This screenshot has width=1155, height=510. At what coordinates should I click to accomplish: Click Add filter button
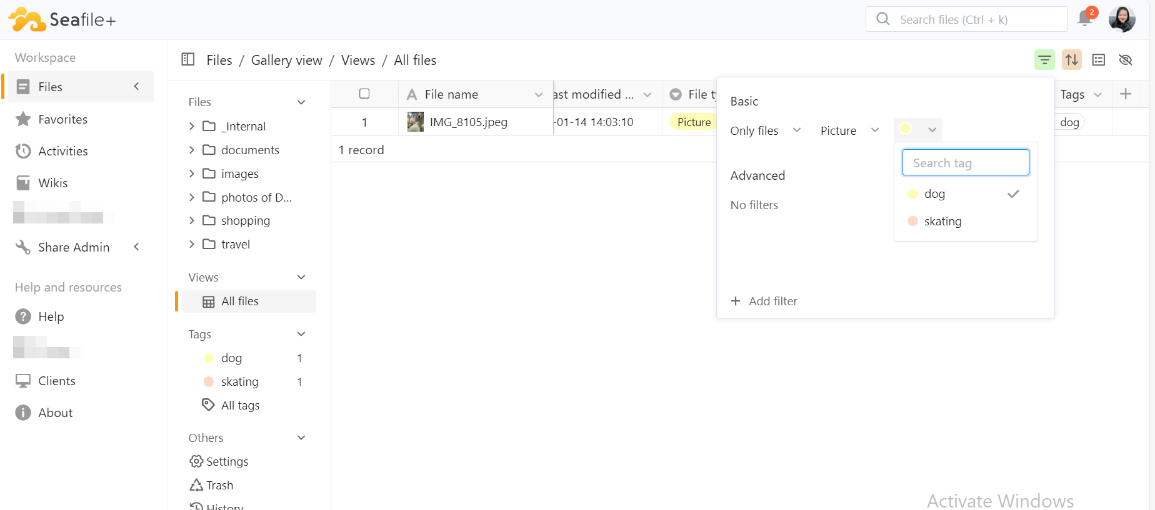[x=764, y=301]
